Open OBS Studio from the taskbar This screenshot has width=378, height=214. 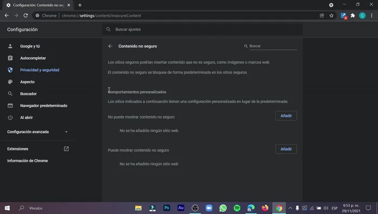(x=195, y=208)
